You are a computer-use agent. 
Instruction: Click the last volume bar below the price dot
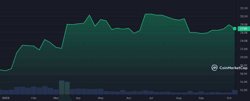(x=235, y=92)
